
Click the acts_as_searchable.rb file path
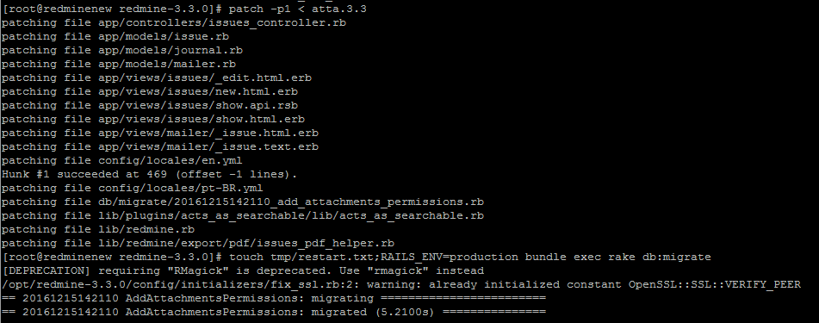(290, 215)
